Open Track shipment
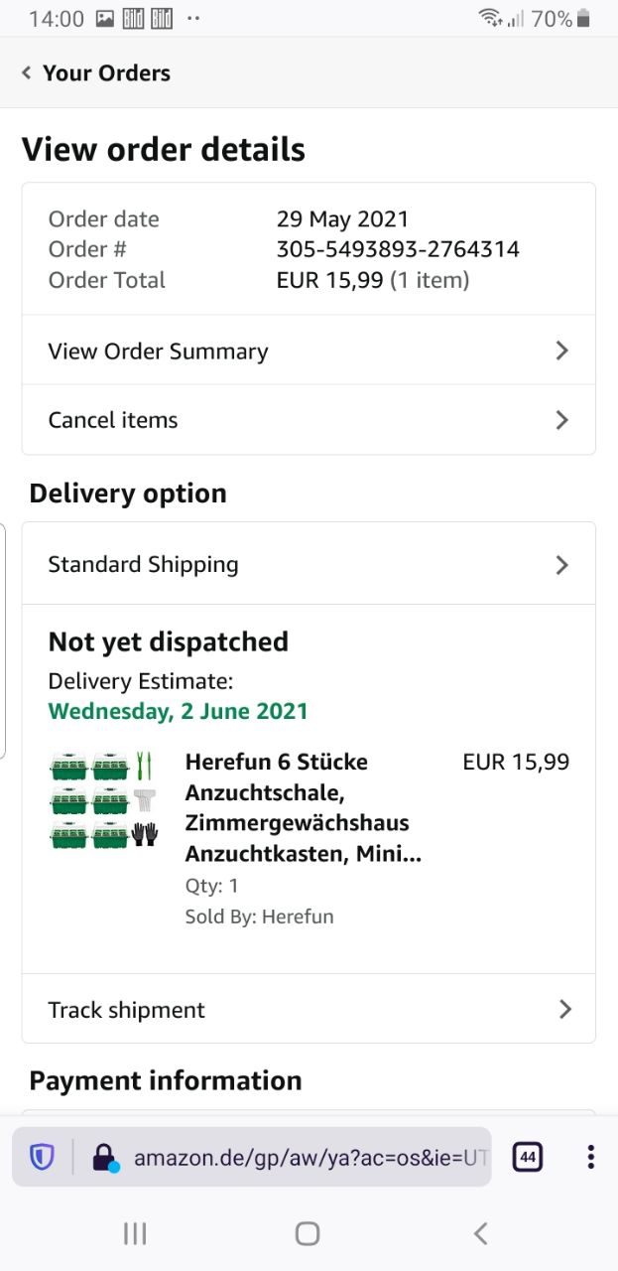Viewport: 618px width, 1271px height. pyautogui.click(x=309, y=1009)
